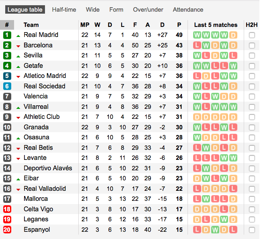Viewport: 261px width, 239px height.
Task: Sort by the # position column header
Action: [x=7, y=25]
